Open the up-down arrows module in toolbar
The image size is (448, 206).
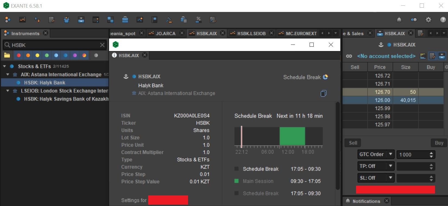click(37, 20)
